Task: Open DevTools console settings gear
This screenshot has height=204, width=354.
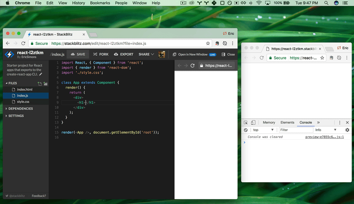Action: click(347, 130)
